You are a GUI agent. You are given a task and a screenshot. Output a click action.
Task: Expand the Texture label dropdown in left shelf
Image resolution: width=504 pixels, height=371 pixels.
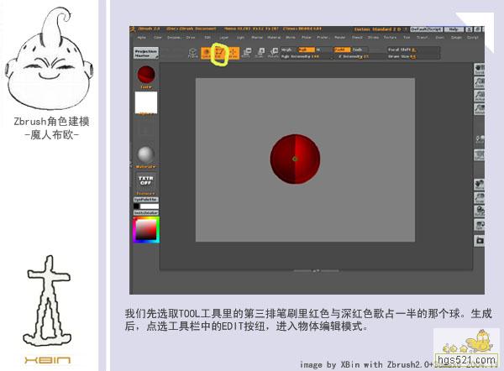point(145,193)
